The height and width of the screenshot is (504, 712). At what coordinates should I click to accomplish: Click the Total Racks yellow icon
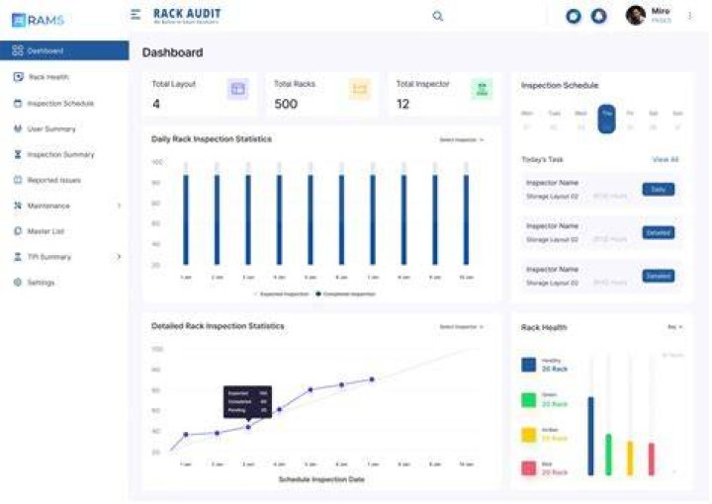(360, 89)
